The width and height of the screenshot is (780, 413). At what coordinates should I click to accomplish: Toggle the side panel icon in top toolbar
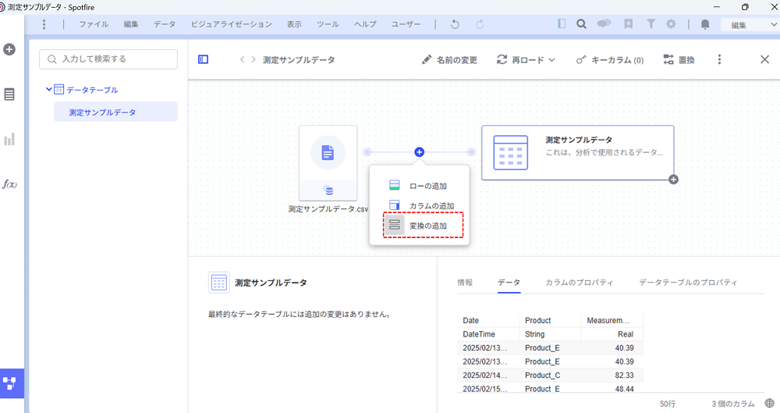(562, 23)
